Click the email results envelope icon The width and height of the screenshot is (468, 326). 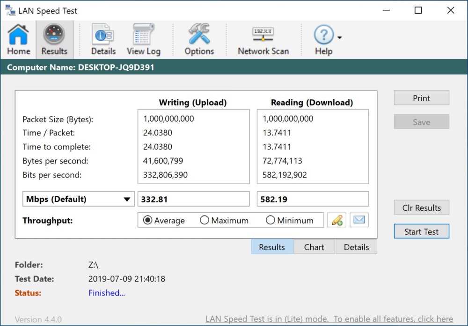[x=359, y=220]
